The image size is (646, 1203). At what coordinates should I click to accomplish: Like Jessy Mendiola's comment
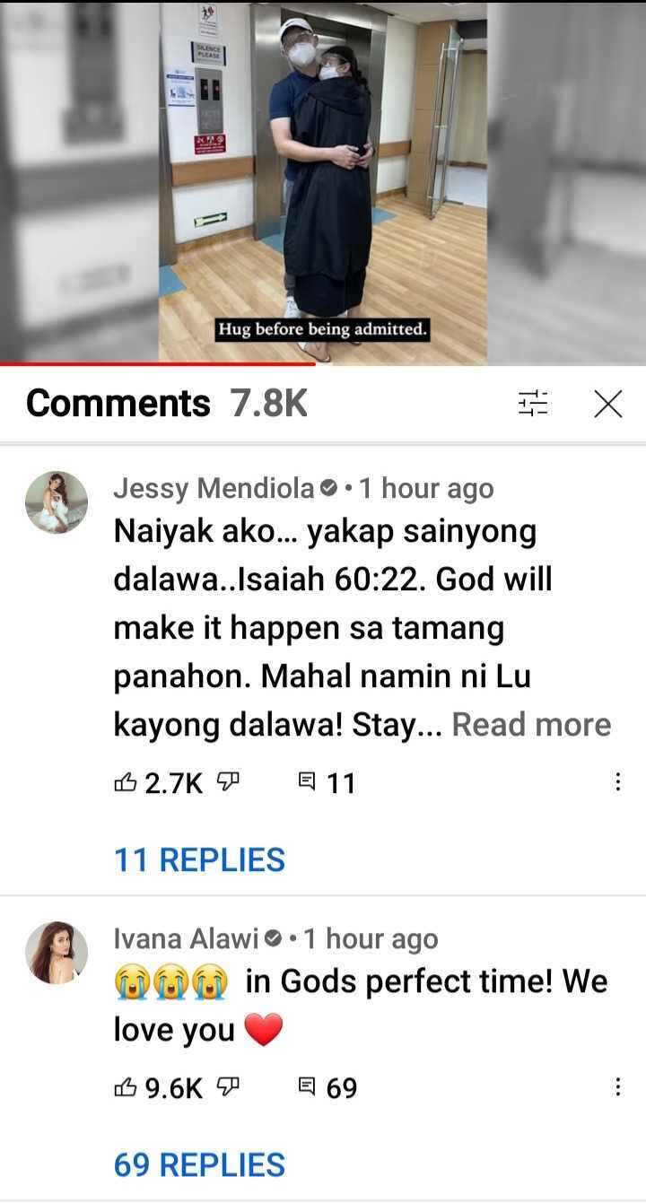[124, 783]
